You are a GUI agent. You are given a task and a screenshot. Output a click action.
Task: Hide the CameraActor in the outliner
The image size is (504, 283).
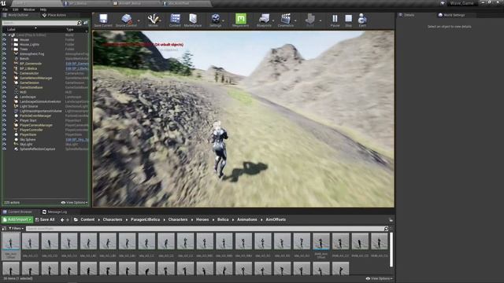pyautogui.click(x=4, y=73)
